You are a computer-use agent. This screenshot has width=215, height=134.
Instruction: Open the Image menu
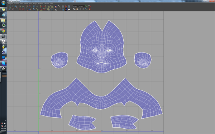pyautogui.click(x=35, y=4)
